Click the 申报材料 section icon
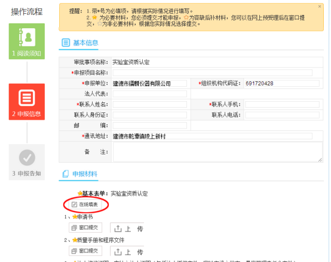This screenshot has height=262, width=331. click(x=66, y=174)
